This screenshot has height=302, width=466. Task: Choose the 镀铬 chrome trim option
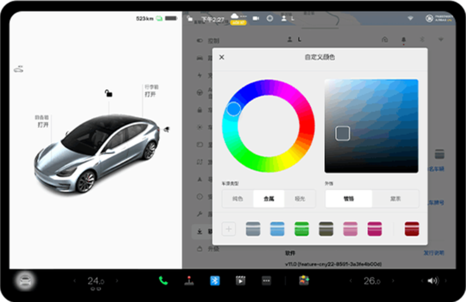click(x=349, y=199)
